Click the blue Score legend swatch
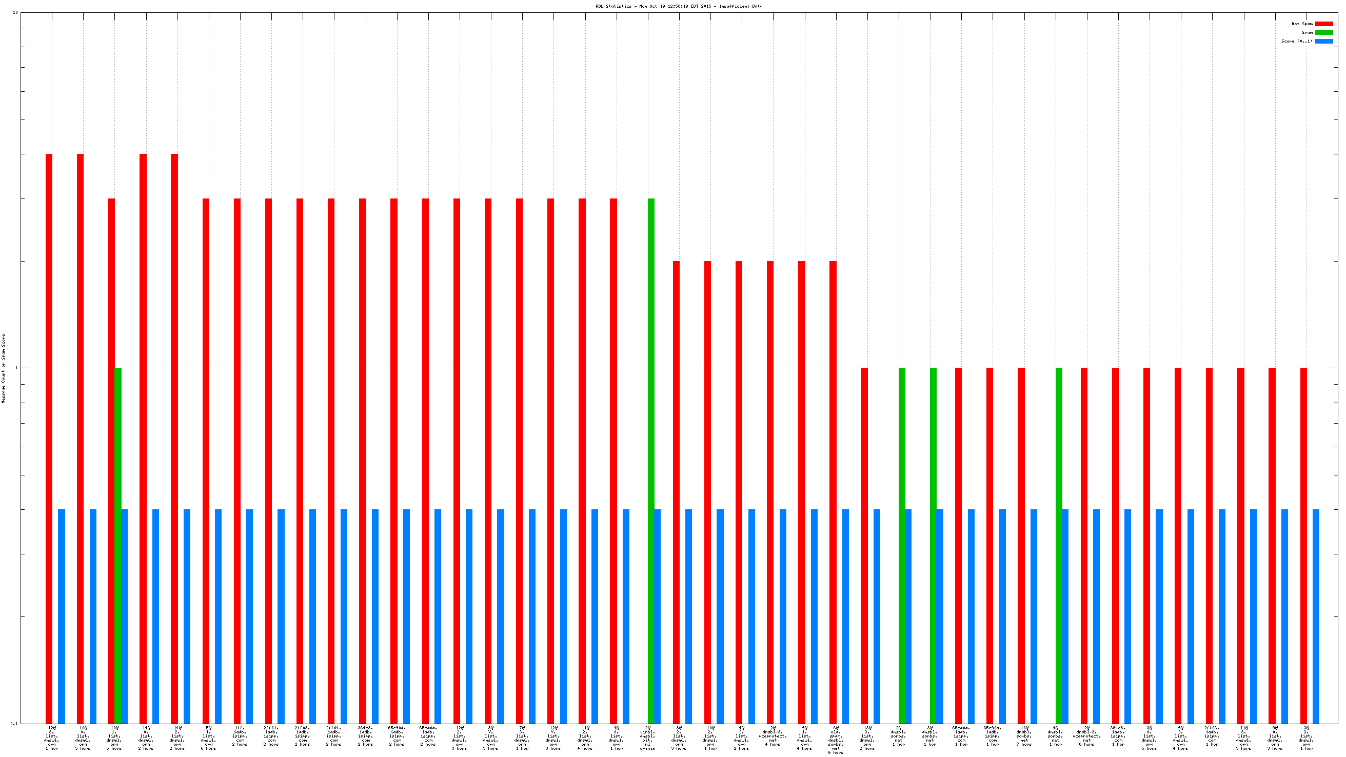1346x757 pixels. click(x=1323, y=41)
